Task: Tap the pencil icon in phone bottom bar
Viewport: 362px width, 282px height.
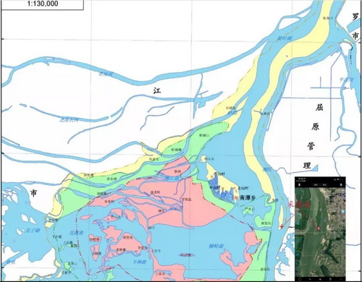Action: (310, 279)
